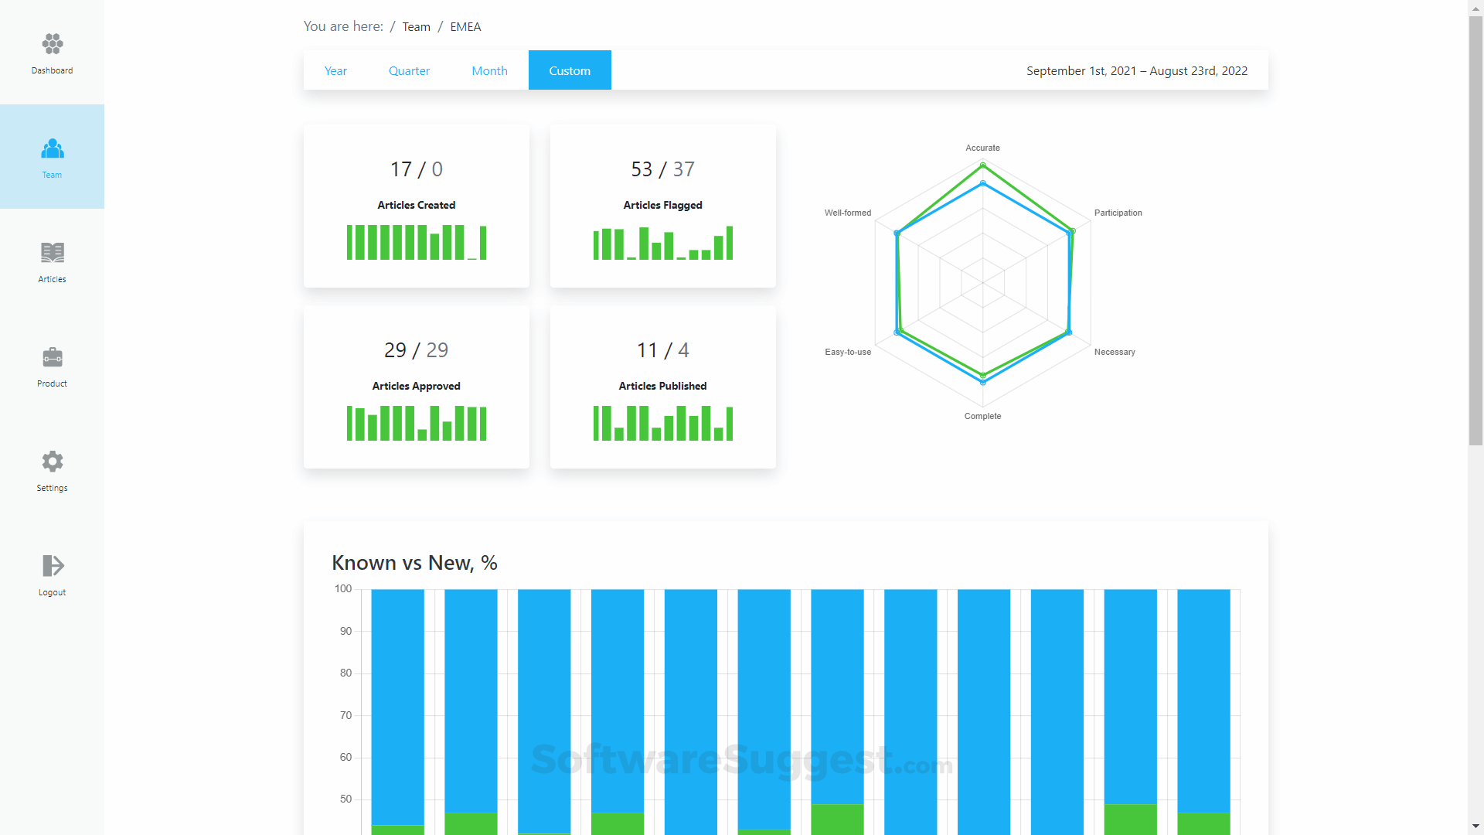Click the Accurate radar axis label
This screenshot has height=835, width=1484.
(x=982, y=148)
